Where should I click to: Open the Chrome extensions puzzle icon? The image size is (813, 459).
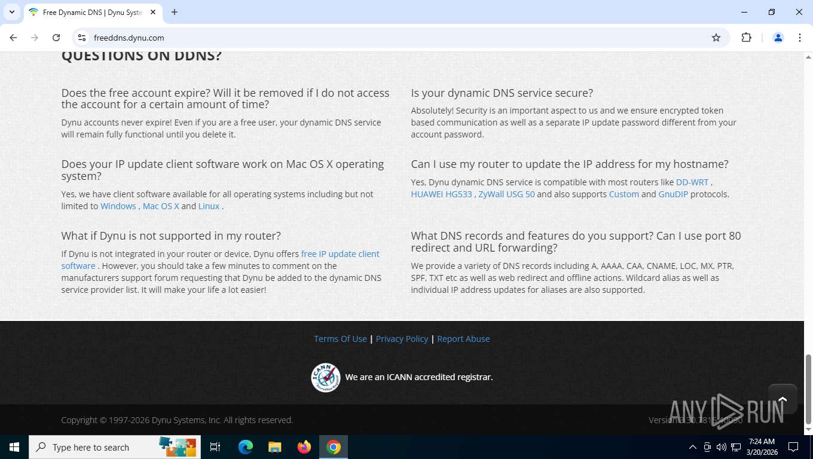point(746,38)
